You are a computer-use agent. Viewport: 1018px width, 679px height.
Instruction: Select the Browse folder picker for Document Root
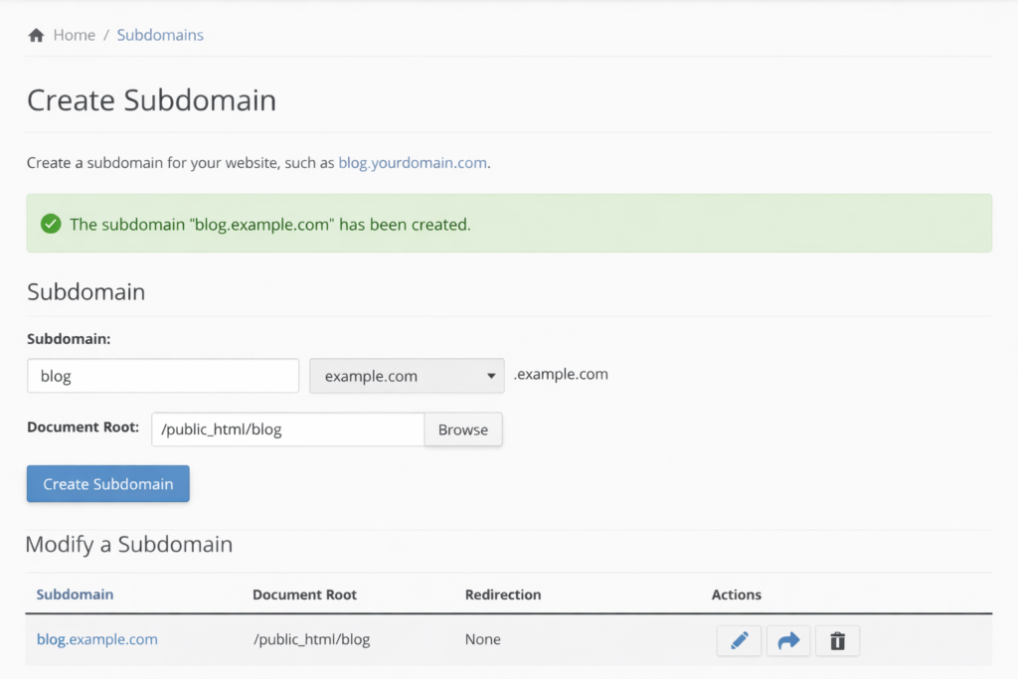coord(462,429)
